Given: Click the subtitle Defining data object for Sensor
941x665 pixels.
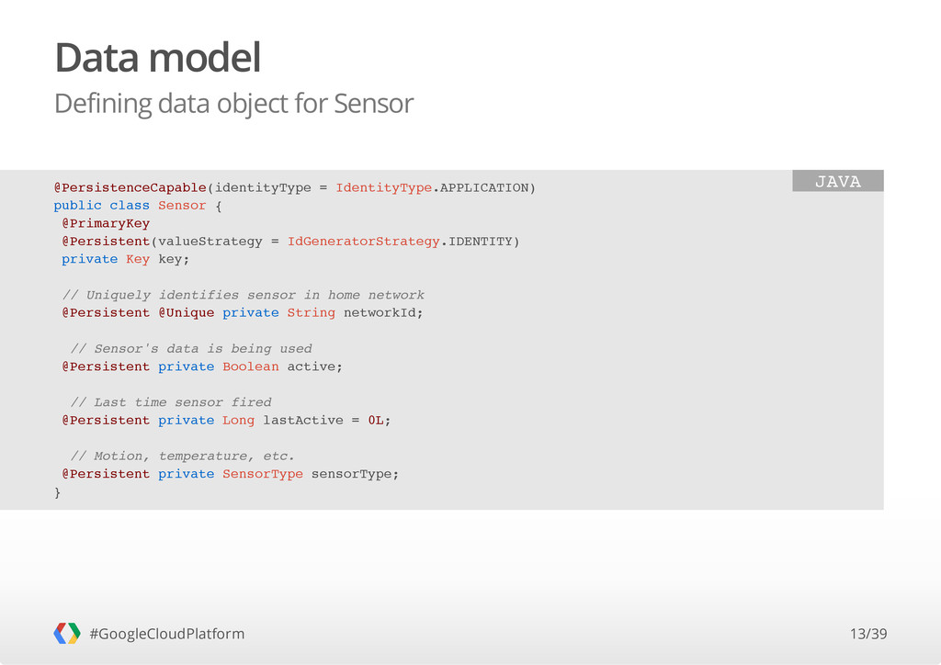Looking at the screenshot, I should (x=234, y=103).
